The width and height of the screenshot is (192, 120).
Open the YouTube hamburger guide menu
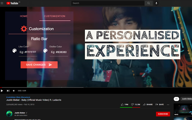(x=2, y=3)
